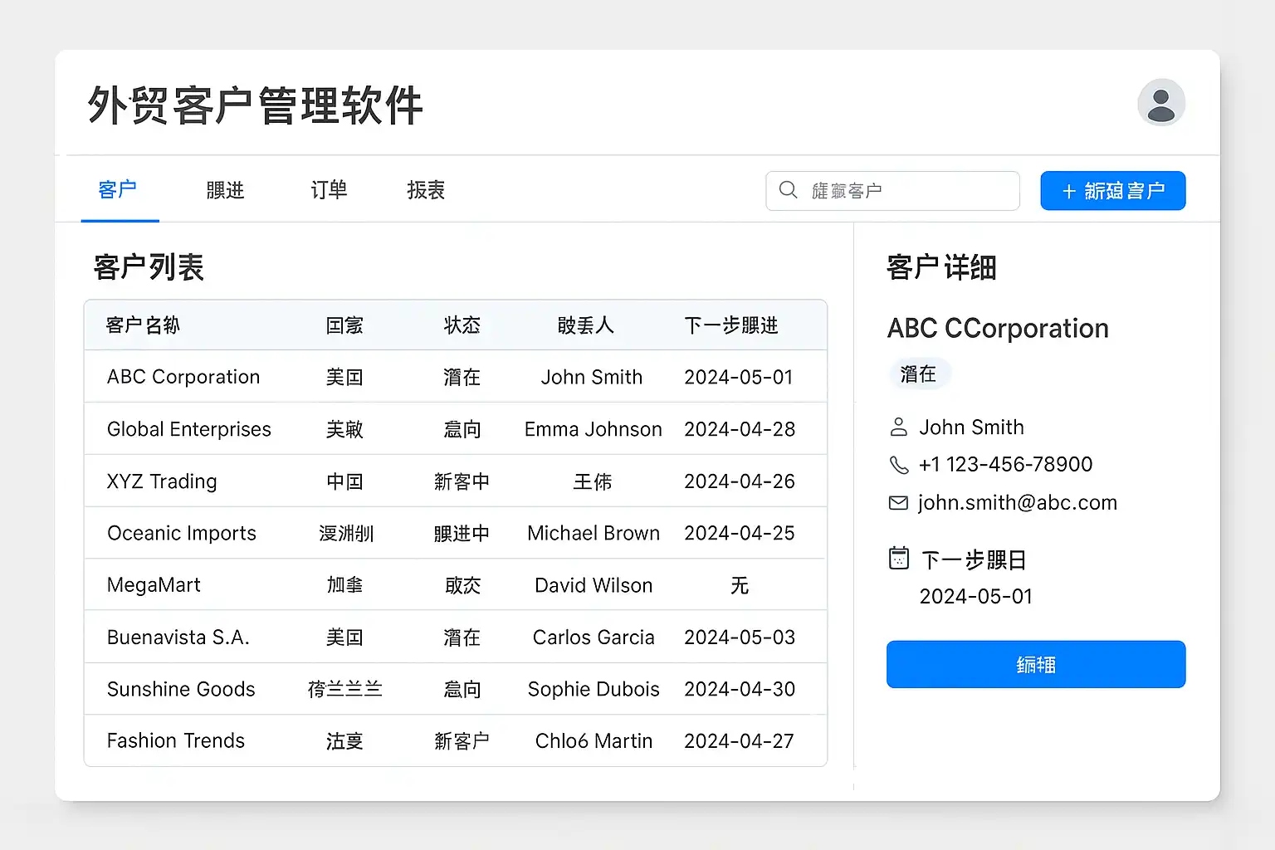
Task: Click the blue add customer button
Action: point(1112,191)
